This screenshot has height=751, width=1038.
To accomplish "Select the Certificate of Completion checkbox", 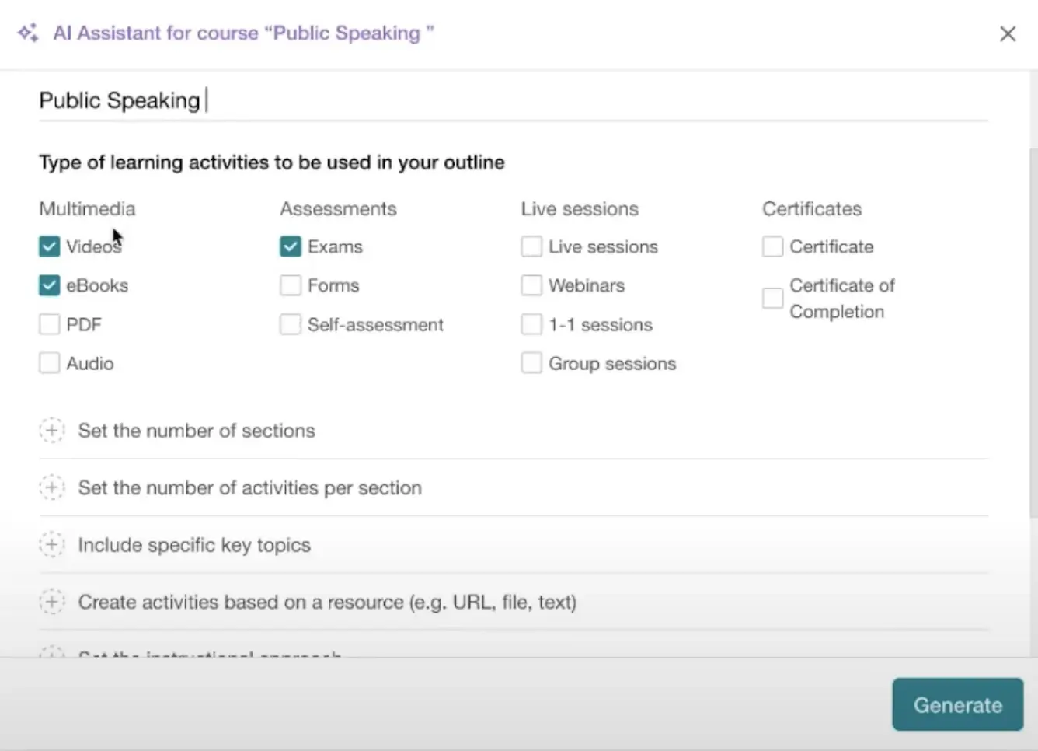I will [x=772, y=298].
